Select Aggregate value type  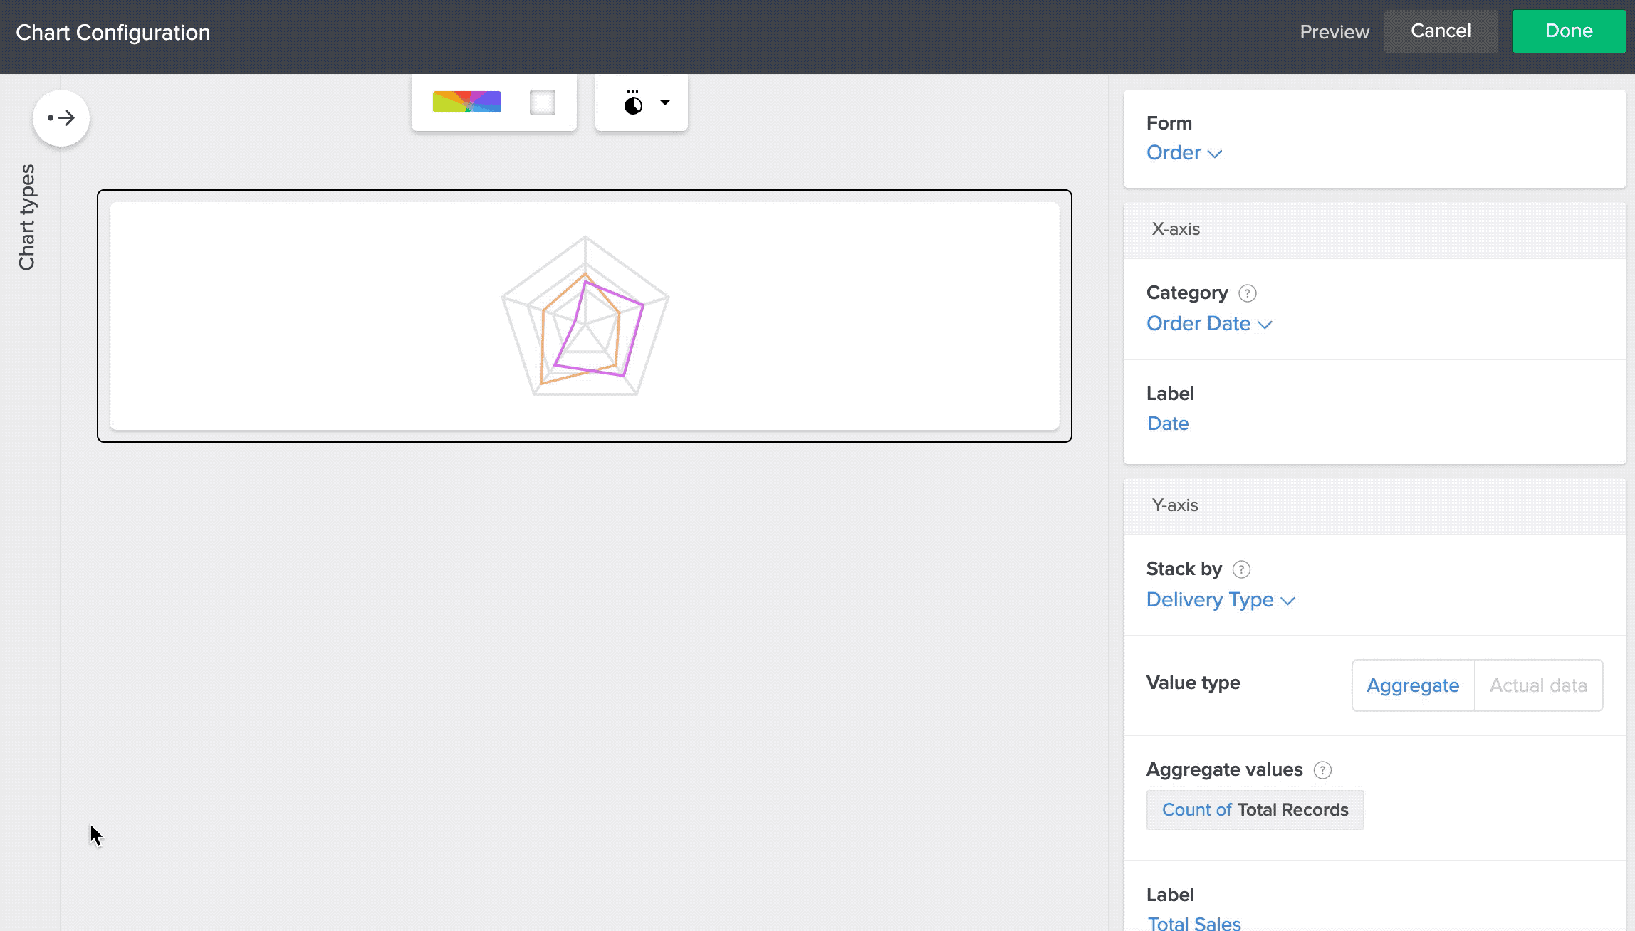tap(1412, 685)
